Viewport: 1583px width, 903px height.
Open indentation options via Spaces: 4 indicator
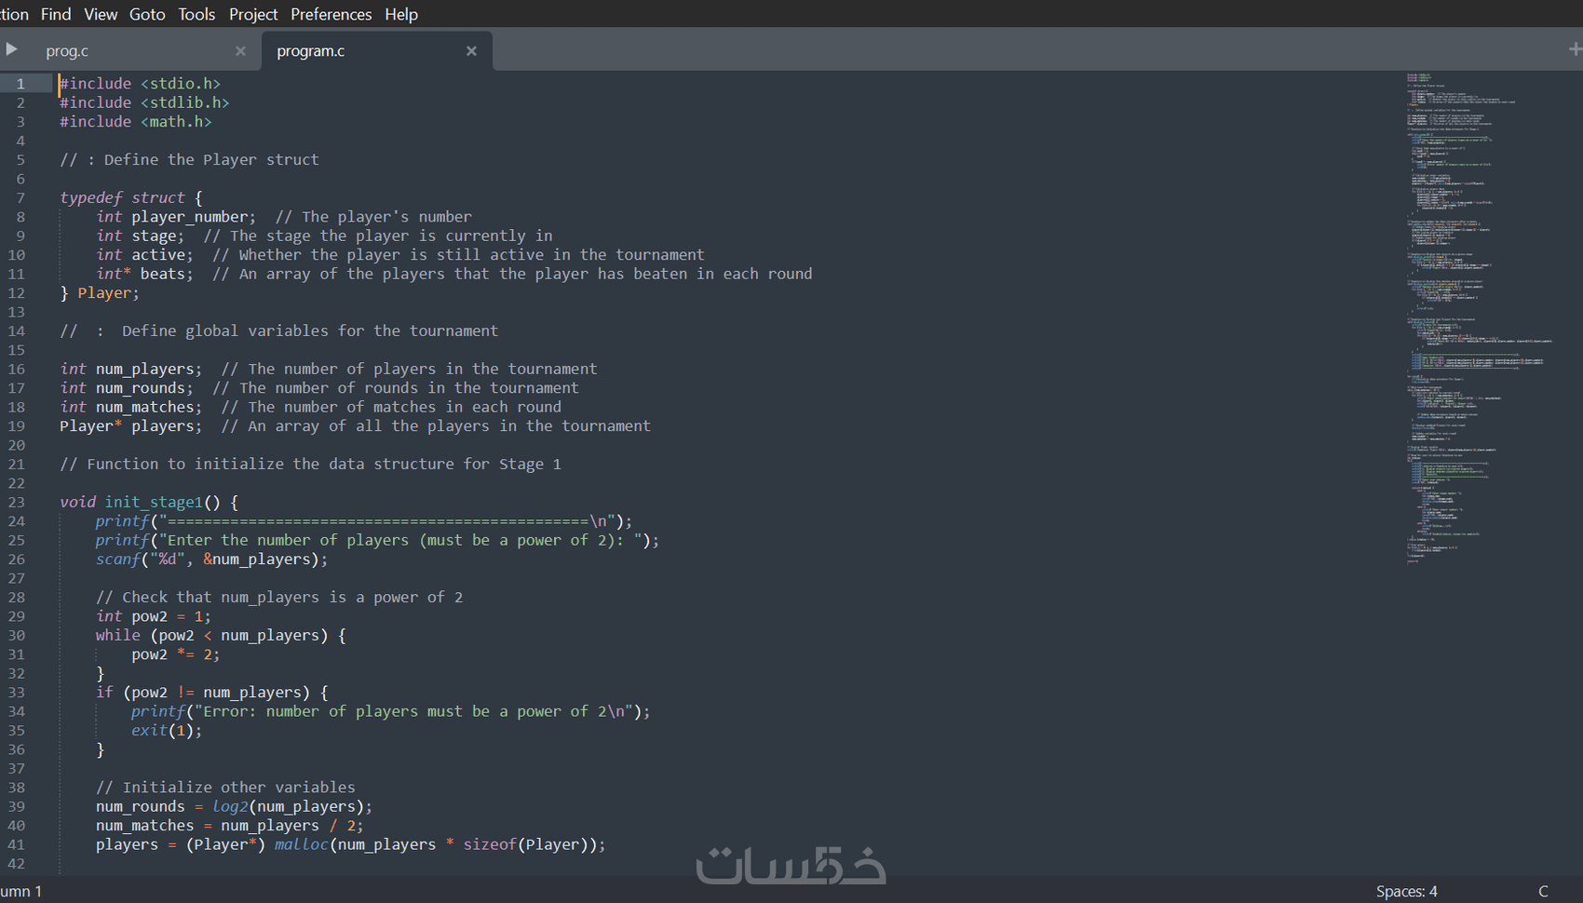1406,891
